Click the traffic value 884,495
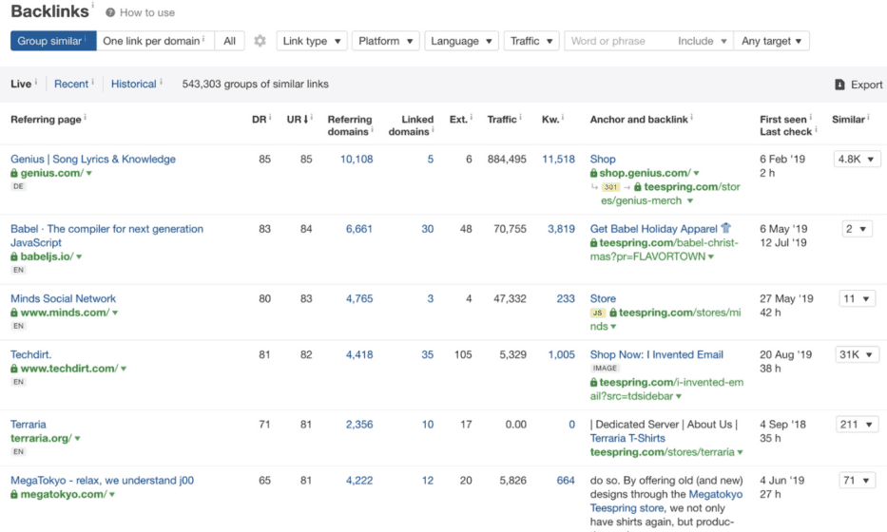This screenshot has height=532, width=887. [507, 159]
